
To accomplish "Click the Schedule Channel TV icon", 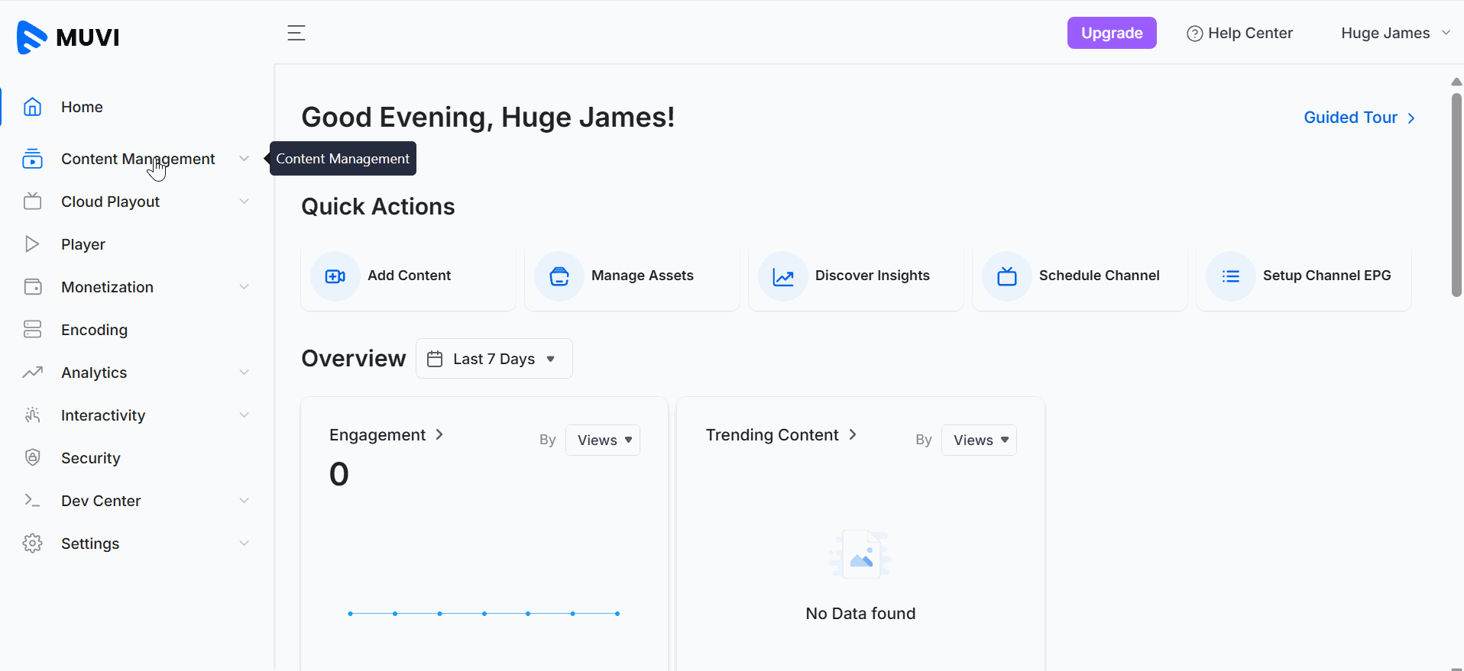I will (x=1007, y=276).
